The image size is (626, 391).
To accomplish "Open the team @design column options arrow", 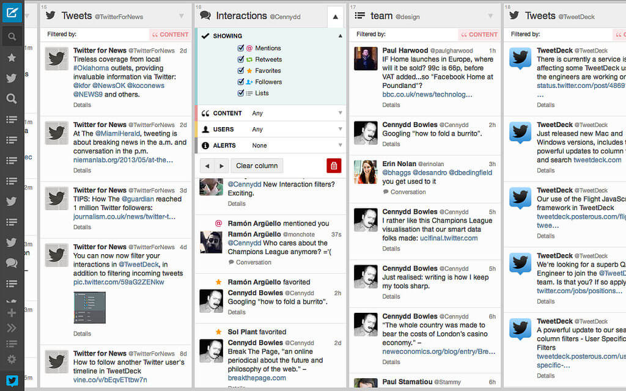I will pos(490,16).
